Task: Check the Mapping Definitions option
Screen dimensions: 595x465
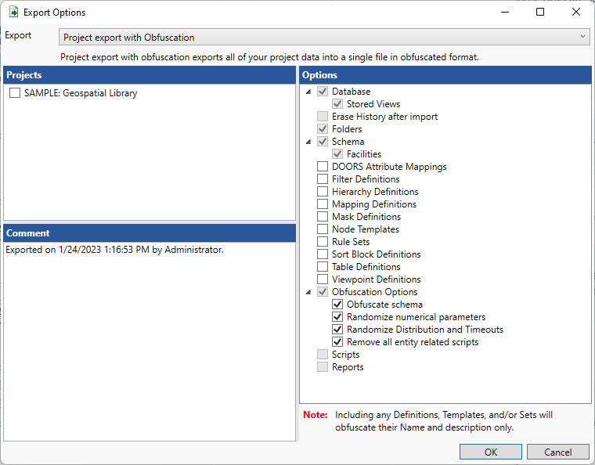Action: 323,204
